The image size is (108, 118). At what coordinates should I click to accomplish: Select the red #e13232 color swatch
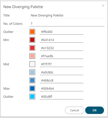(x=32, y=48)
